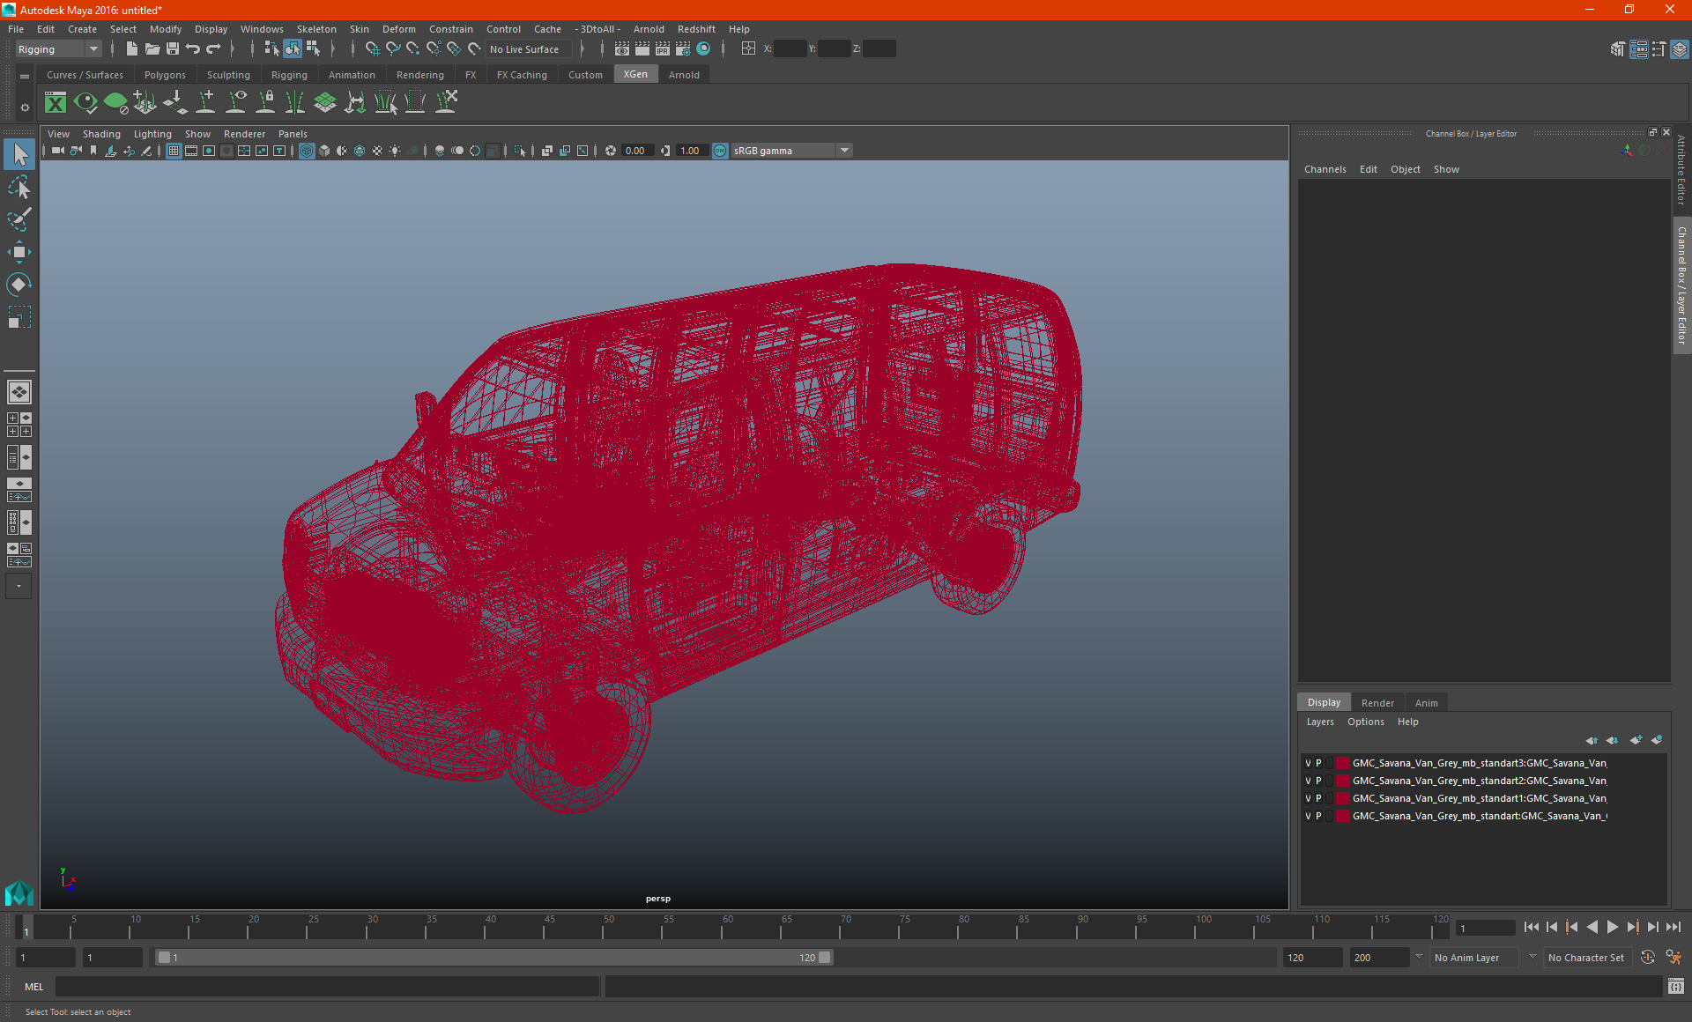The height and width of the screenshot is (1022, 1692).
Task: Select the arrow Select tool
Action: [19, 155]
